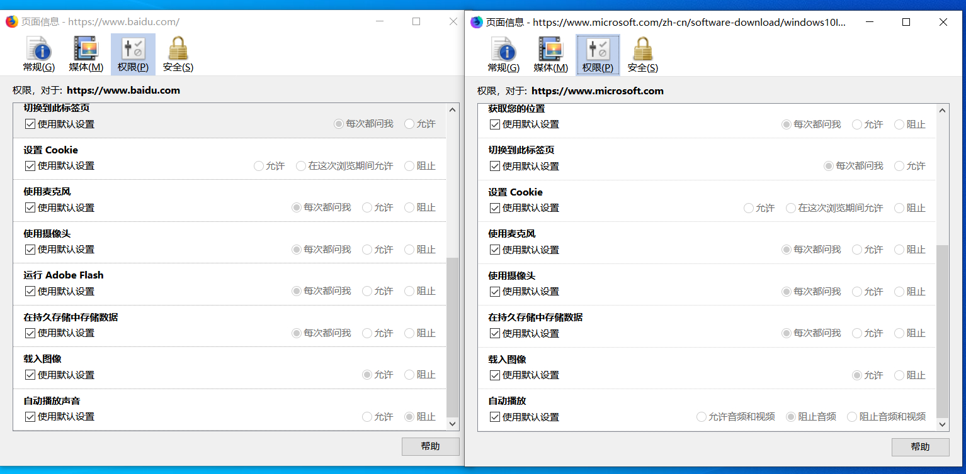Switch to 权限(P) tab in microsoft window
This screenshot has height=474, width=966.
598,55
